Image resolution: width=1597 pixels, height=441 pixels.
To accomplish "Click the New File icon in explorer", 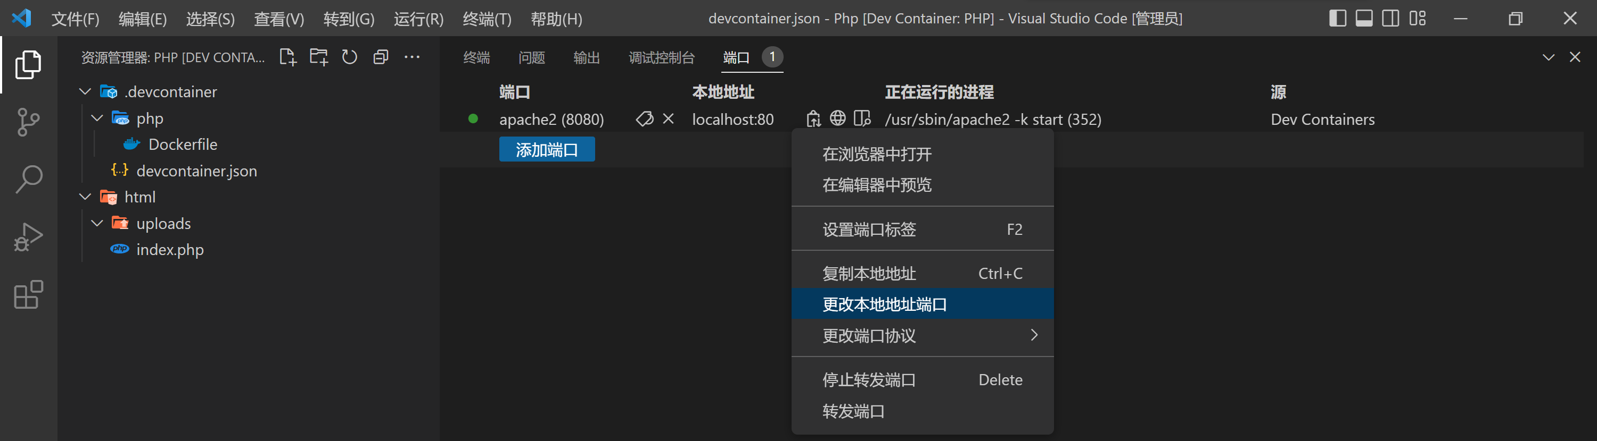I will point(287,57).
